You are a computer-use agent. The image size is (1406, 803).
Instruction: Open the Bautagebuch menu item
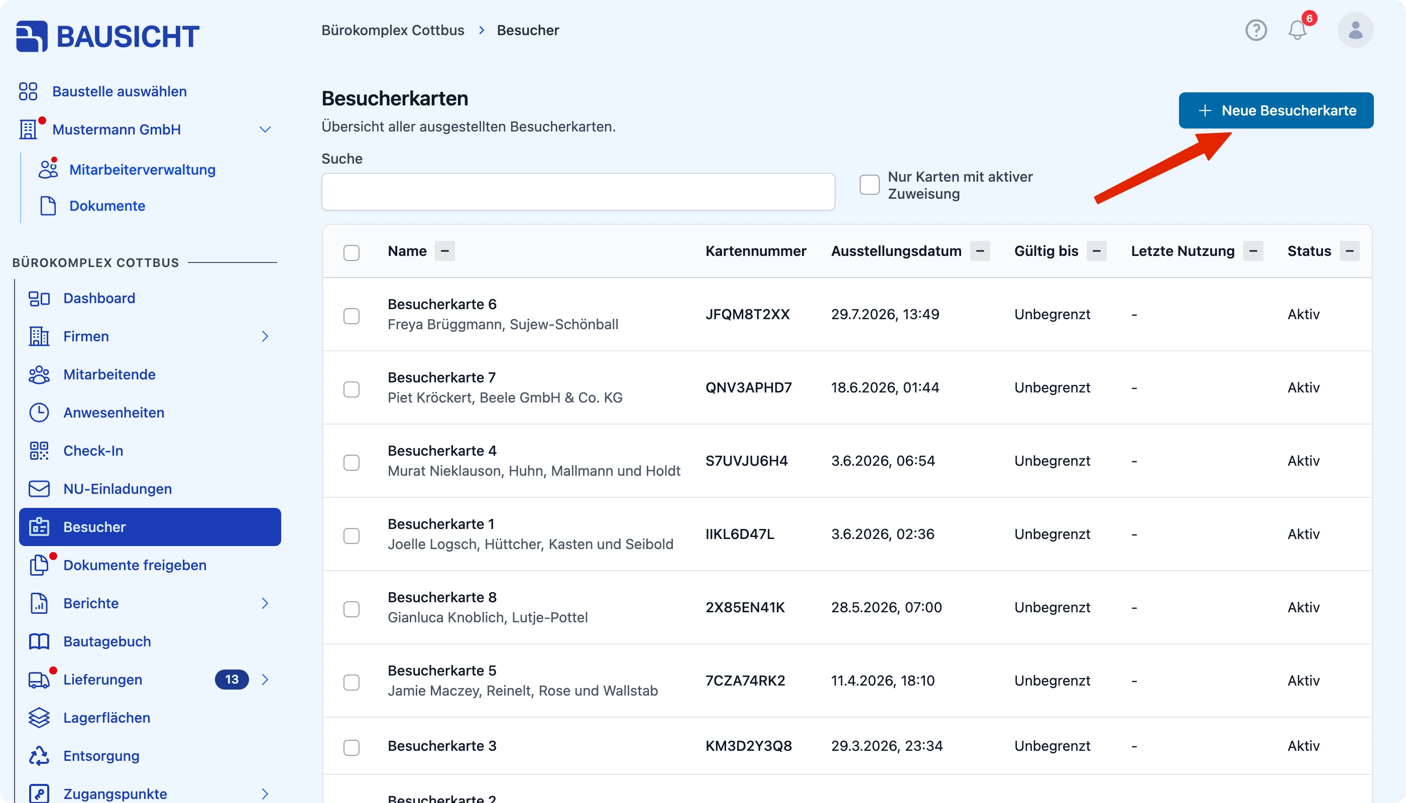pyautogui.click(x=150, y=641)
